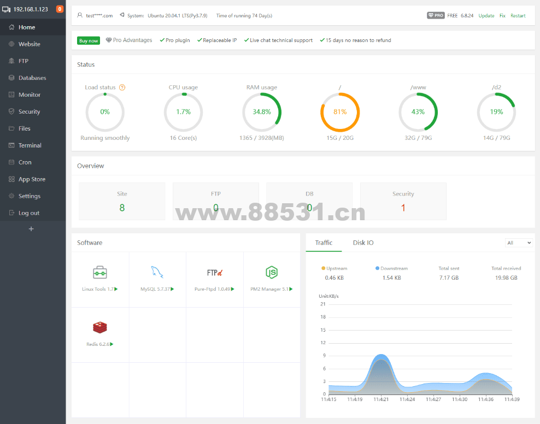Toggle the Downstream legend in traffic chart

click(391, 268)
